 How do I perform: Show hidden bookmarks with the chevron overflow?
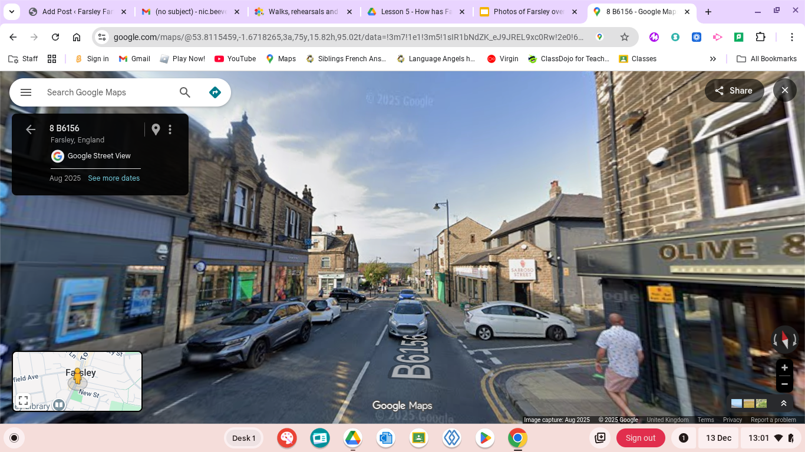click(x=712, y=59)
